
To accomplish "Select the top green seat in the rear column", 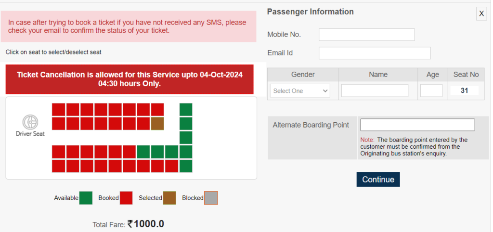I will (x=186, y=109).
